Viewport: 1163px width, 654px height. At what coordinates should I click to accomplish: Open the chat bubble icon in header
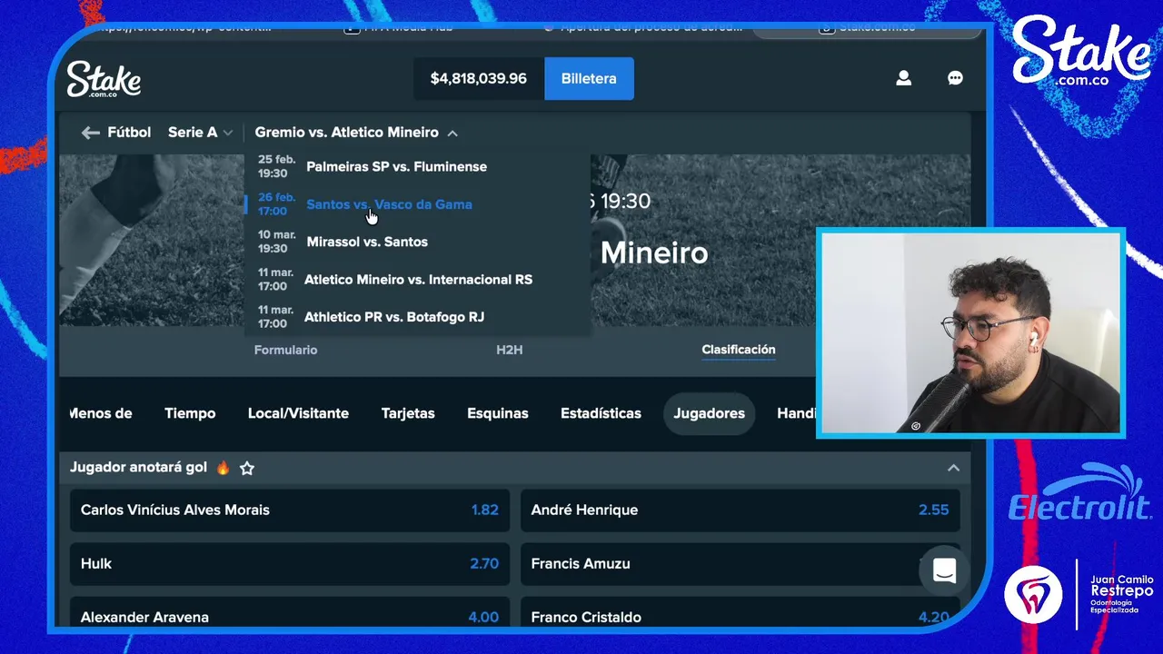pos(955,78)
